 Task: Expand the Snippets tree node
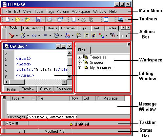tap(79, 62)
